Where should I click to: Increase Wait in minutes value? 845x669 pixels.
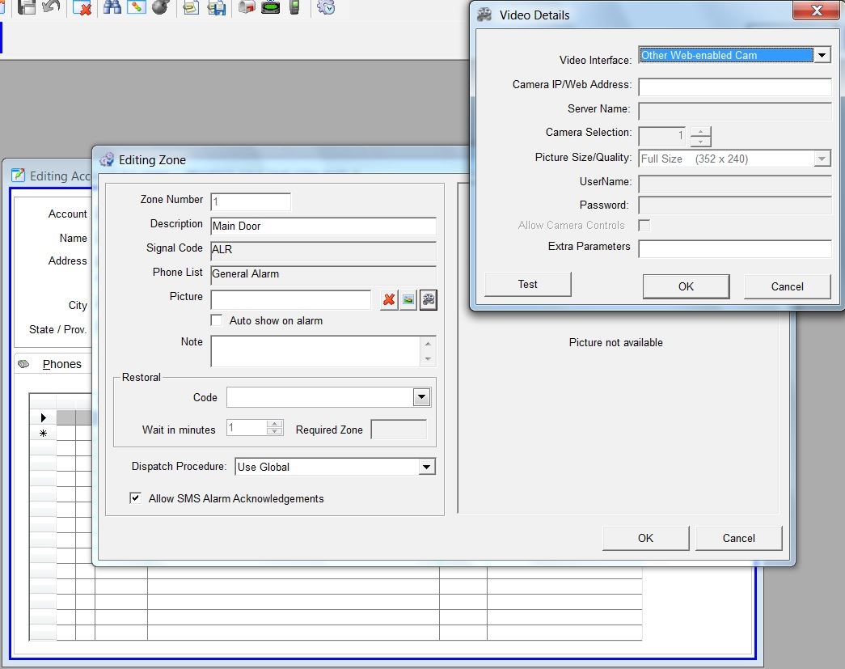coord(275,424)
